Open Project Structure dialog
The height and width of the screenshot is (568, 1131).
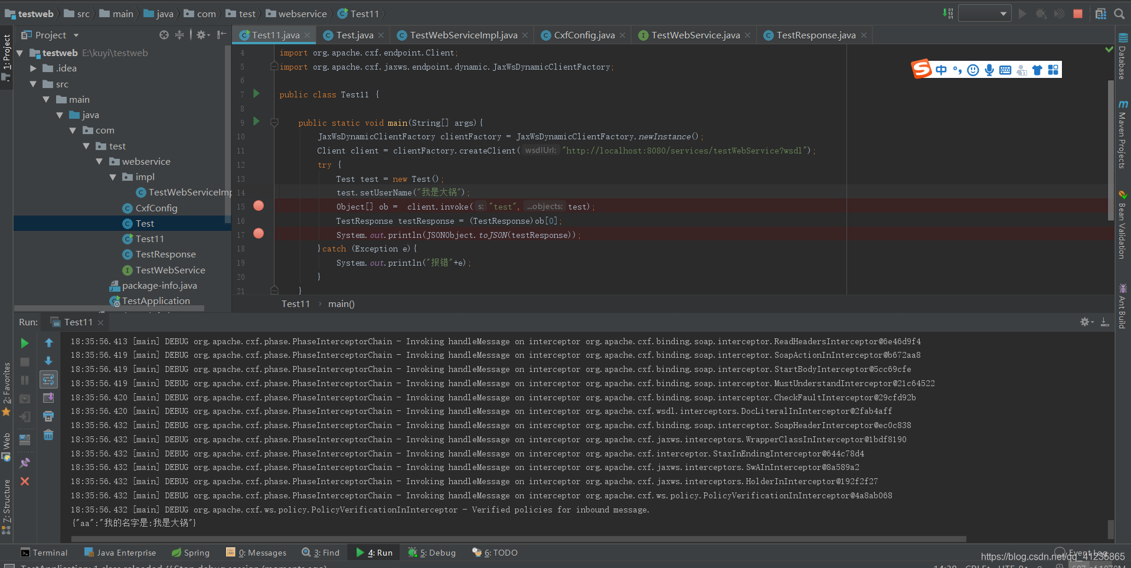(1101, 14)
